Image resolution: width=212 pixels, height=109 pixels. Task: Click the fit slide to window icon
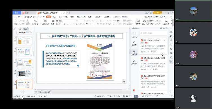point(143,96)
